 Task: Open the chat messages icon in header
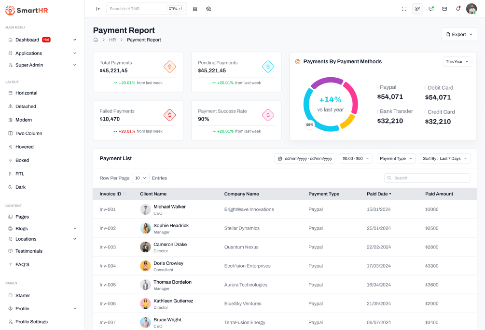(x=431, y=9)
